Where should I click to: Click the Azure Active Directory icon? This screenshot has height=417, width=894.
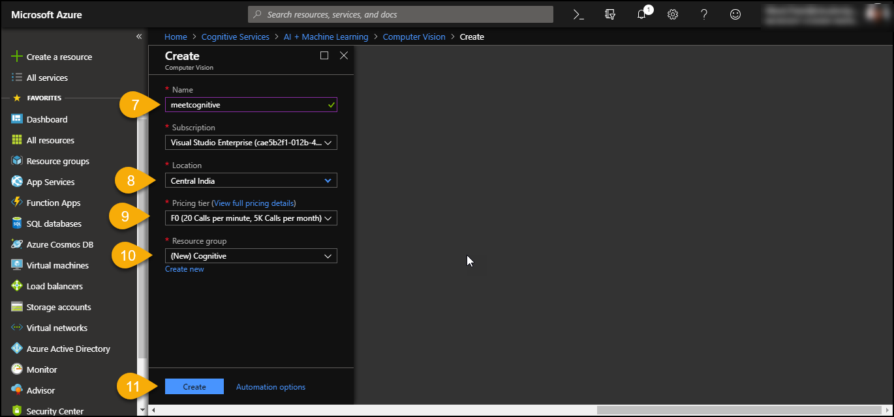(x=17, y=349)
